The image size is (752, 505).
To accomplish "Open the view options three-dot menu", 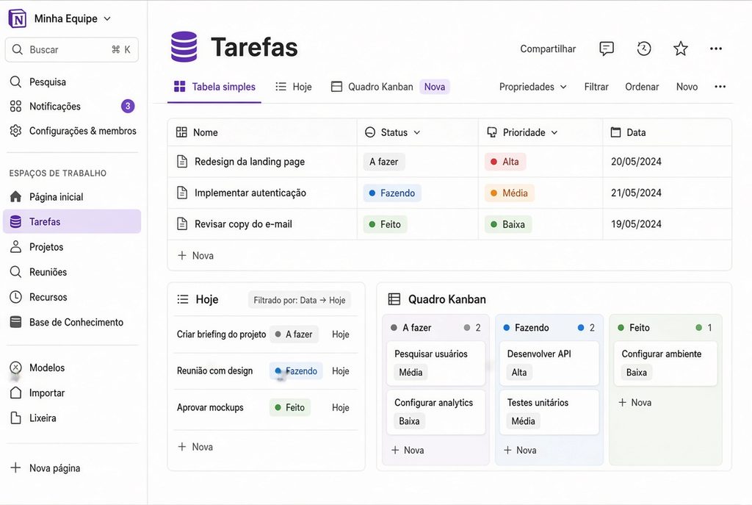I will [x=720, y=87].
